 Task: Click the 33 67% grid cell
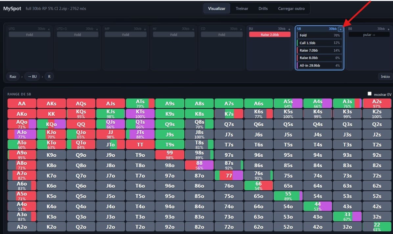347,217
